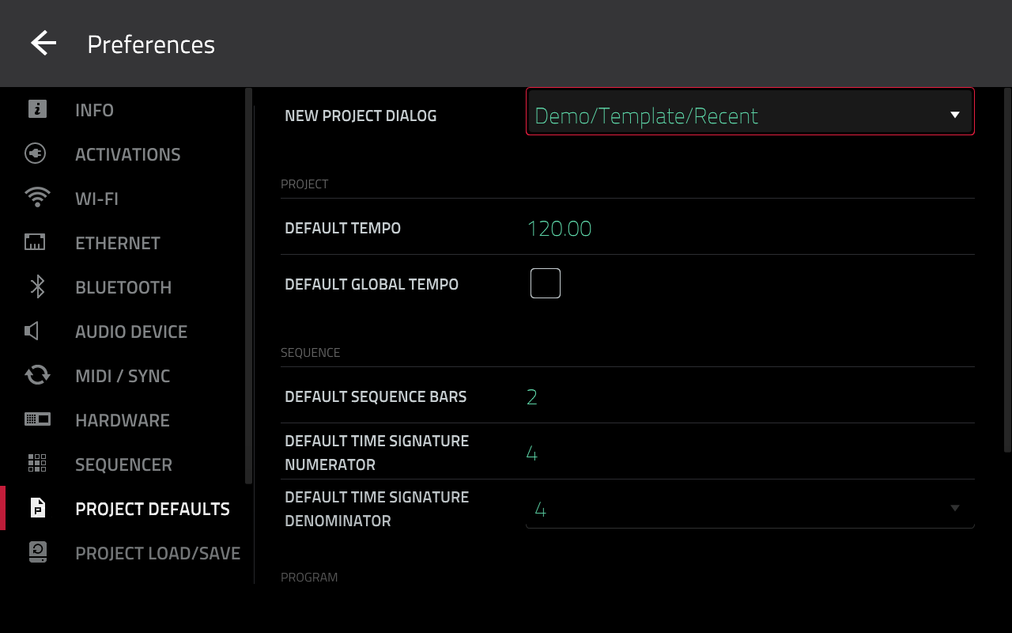Screen dimensions: 1012x633
Task: Click the MIDI / Sync arrows icon
Action: 37,375
